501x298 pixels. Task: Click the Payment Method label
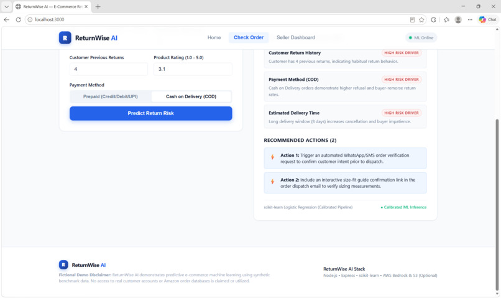86,85
